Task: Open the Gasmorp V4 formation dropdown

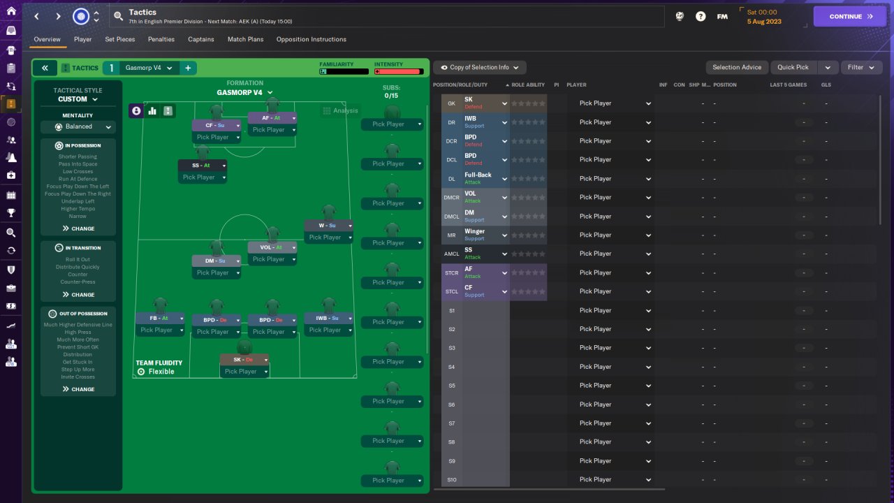Action: [244, 92]
